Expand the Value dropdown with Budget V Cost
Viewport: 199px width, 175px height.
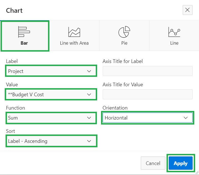pos(51,95)
